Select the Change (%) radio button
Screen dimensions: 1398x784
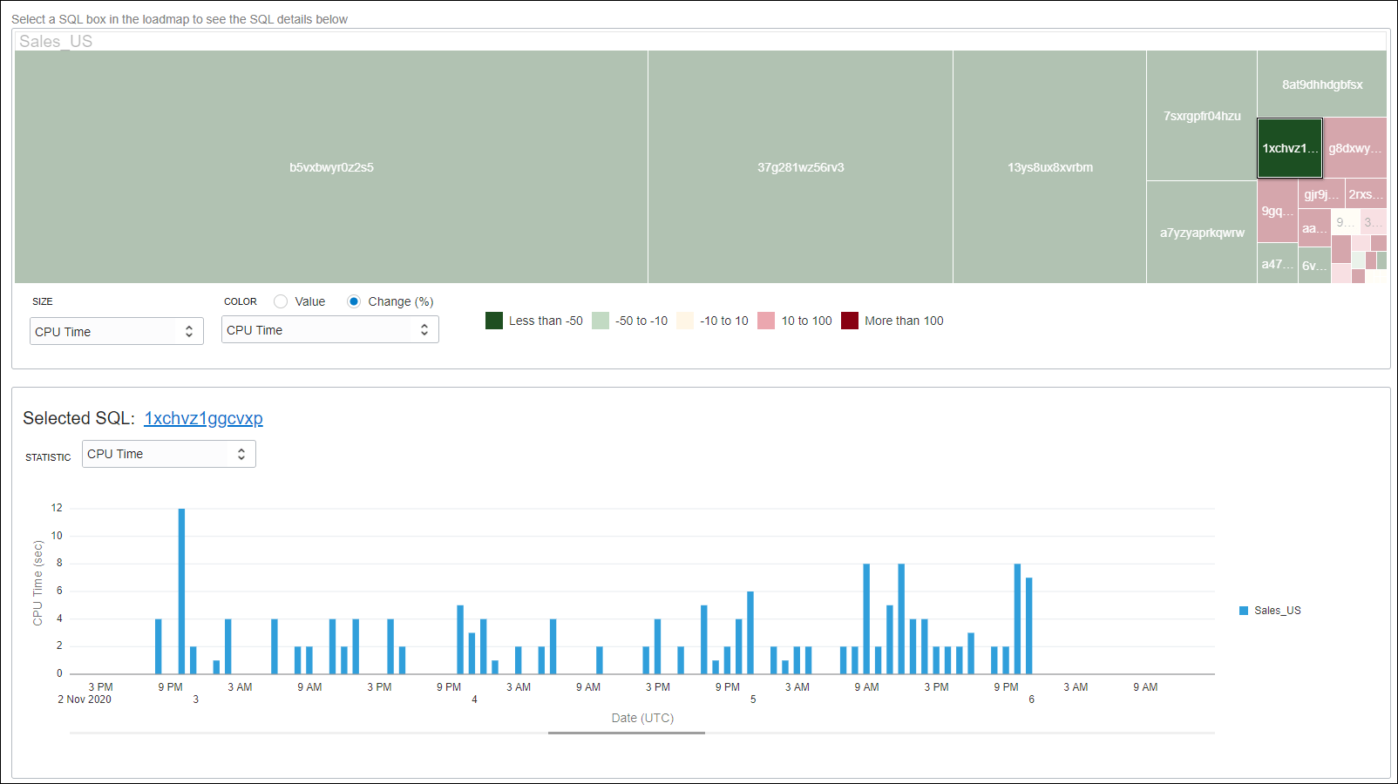[x=355, y=301]
